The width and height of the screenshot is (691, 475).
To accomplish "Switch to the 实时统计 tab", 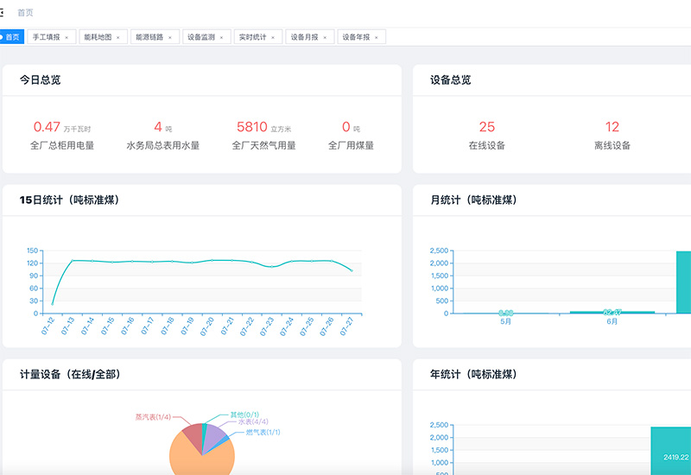I will click(x=252, y=37).
